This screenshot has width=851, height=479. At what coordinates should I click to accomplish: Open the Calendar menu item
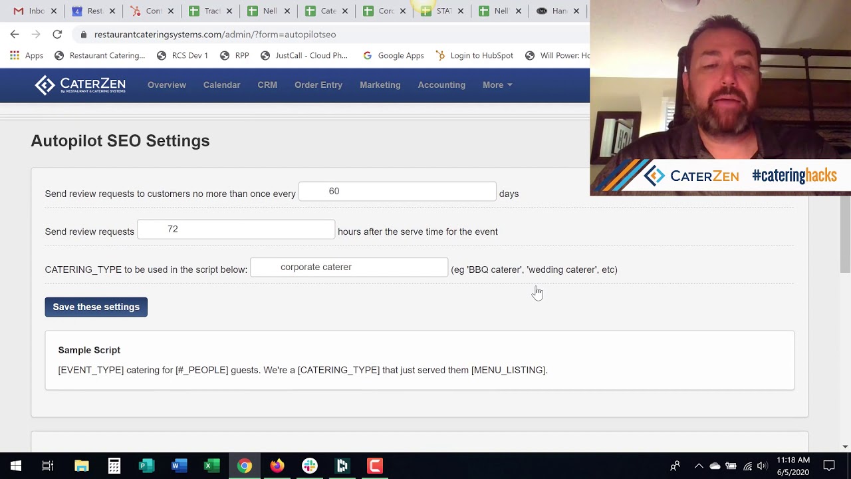pyautogui.click(x=221, y=84)
